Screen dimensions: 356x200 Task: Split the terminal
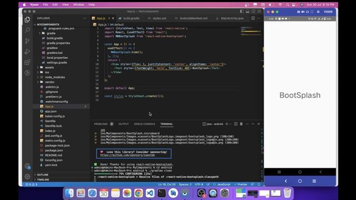point(236,124)
